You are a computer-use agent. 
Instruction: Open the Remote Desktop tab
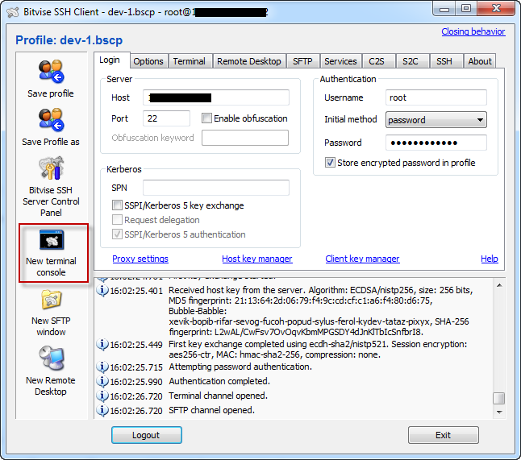249,61
